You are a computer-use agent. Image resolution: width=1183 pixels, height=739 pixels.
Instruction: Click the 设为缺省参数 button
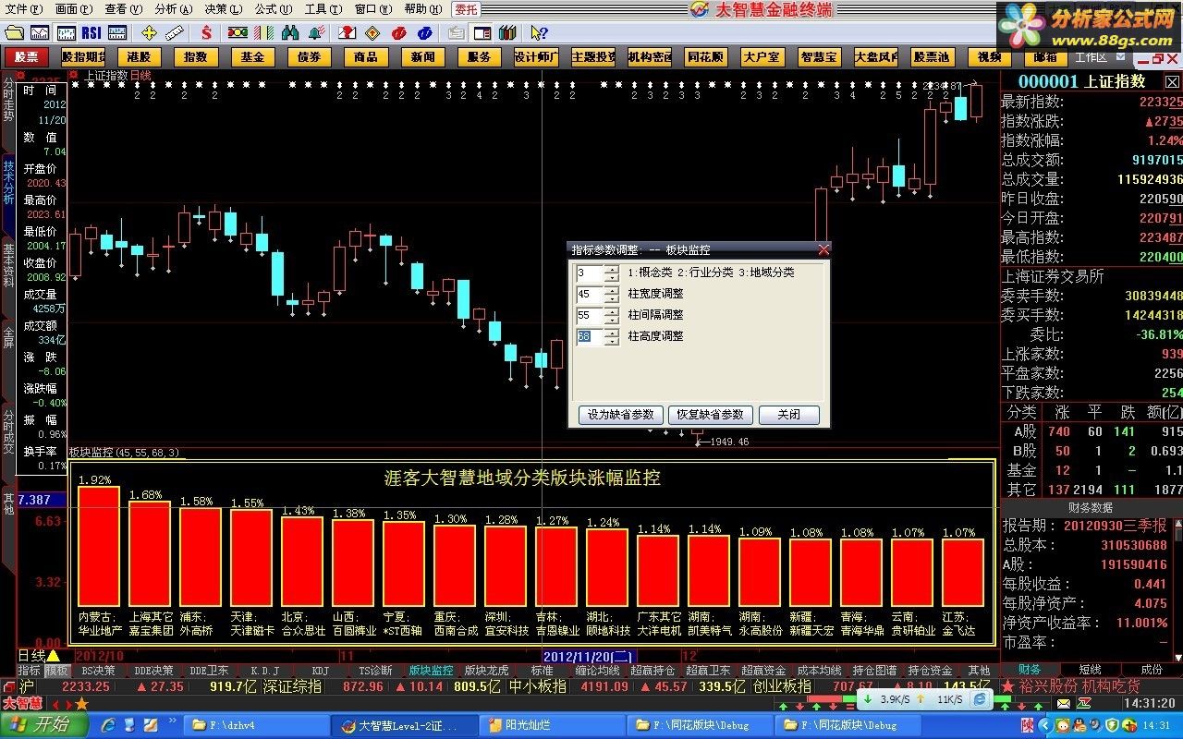(620, 415)
